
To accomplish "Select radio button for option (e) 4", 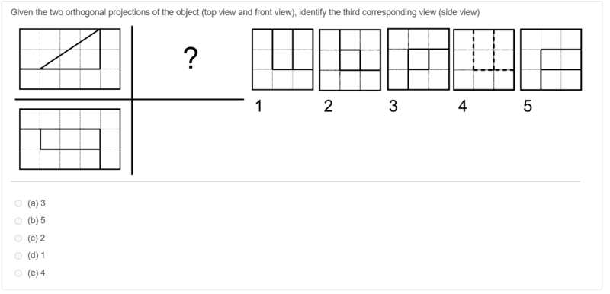I will tap(18, 273).
